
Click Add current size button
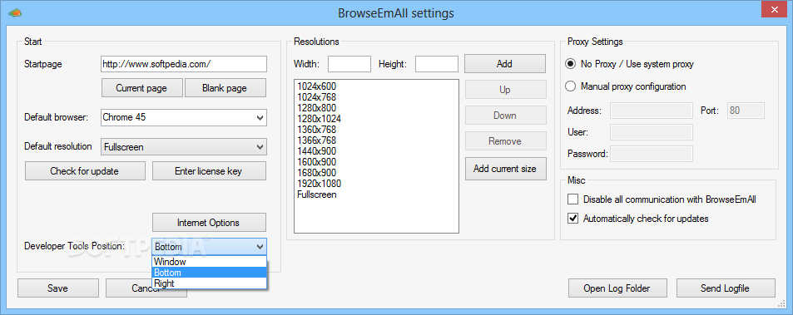pos(505,169)
